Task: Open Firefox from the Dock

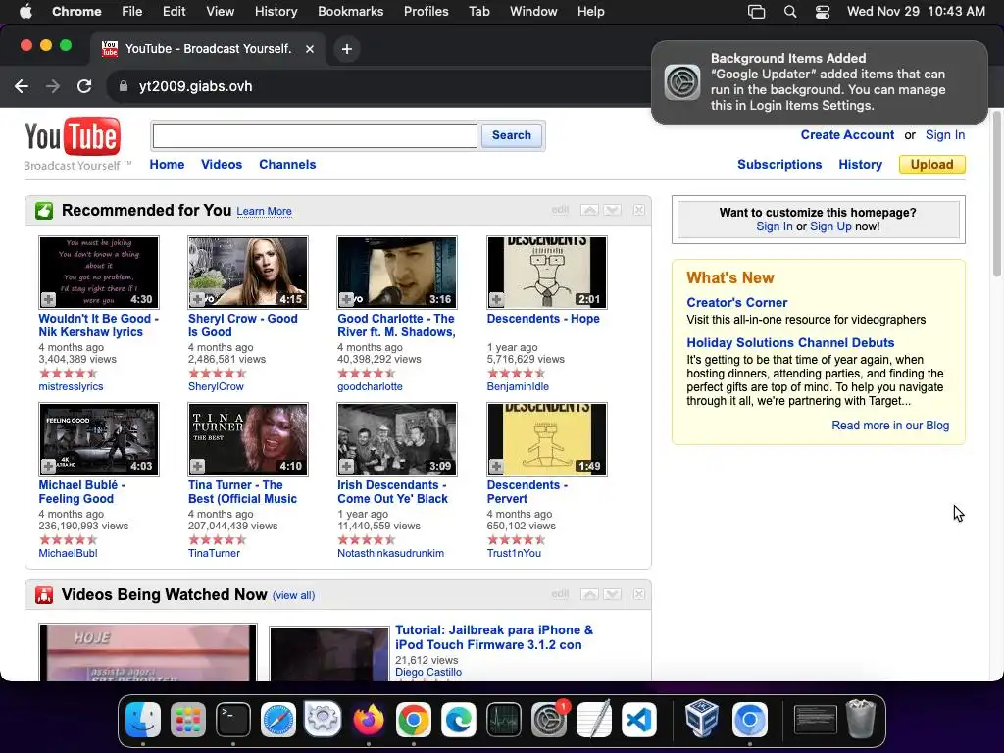Action: pyautogui.click(x=369, y=720)
